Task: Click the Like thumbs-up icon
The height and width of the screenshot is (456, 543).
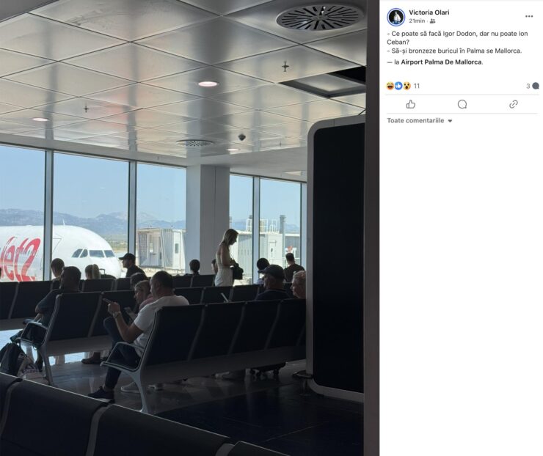Action: click(x=411, y=104)
